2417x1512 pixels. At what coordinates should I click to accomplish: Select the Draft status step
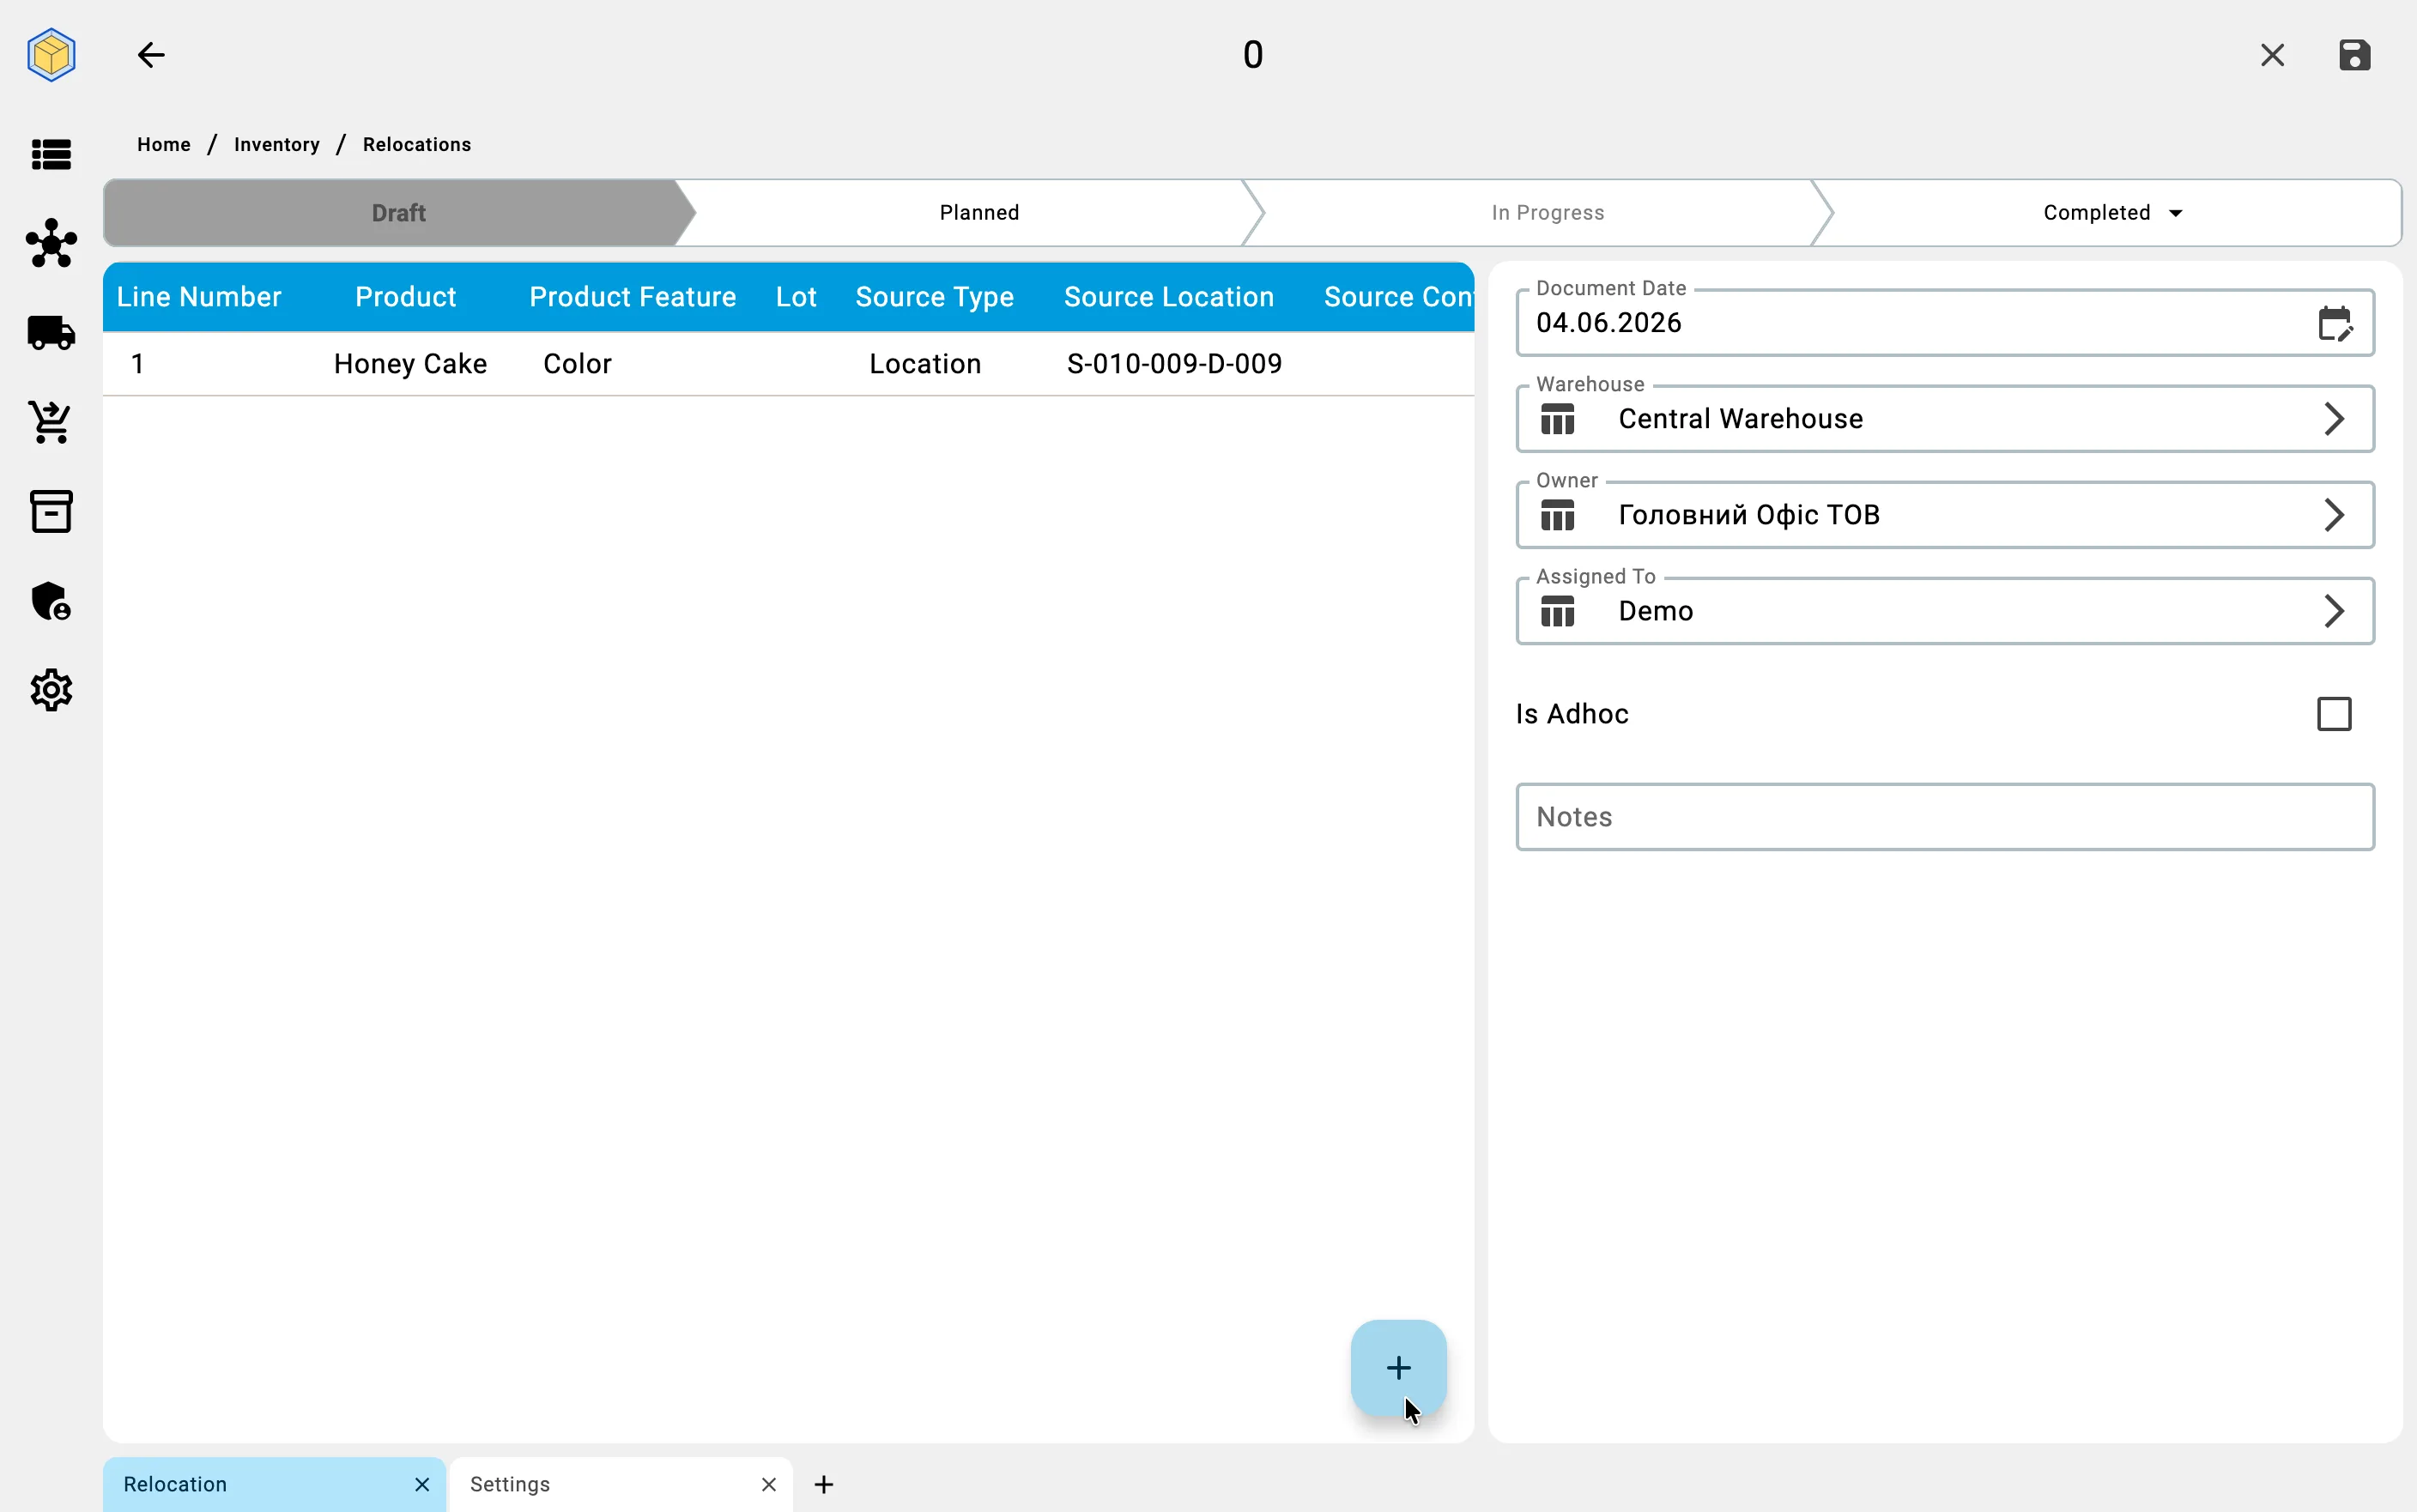point(398,213)
